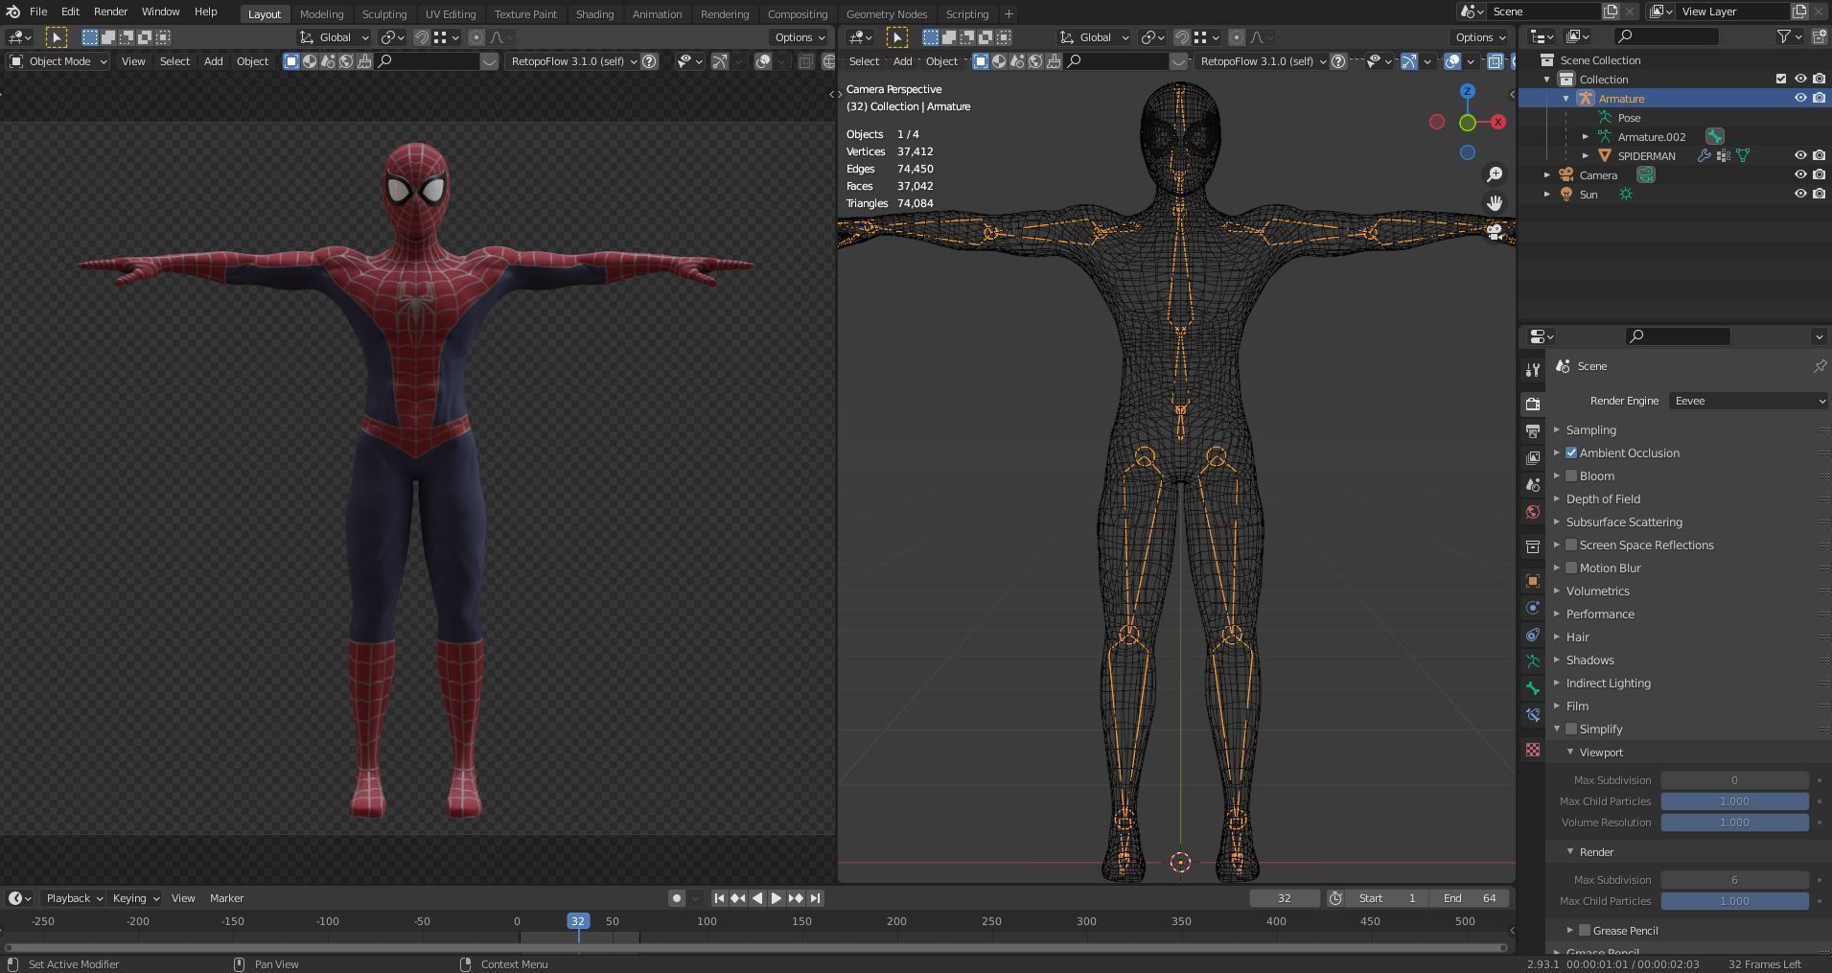Screen dimensions: 1832x973
Task: Open the Marker menu in timeline
Action: tap(226, 898)
